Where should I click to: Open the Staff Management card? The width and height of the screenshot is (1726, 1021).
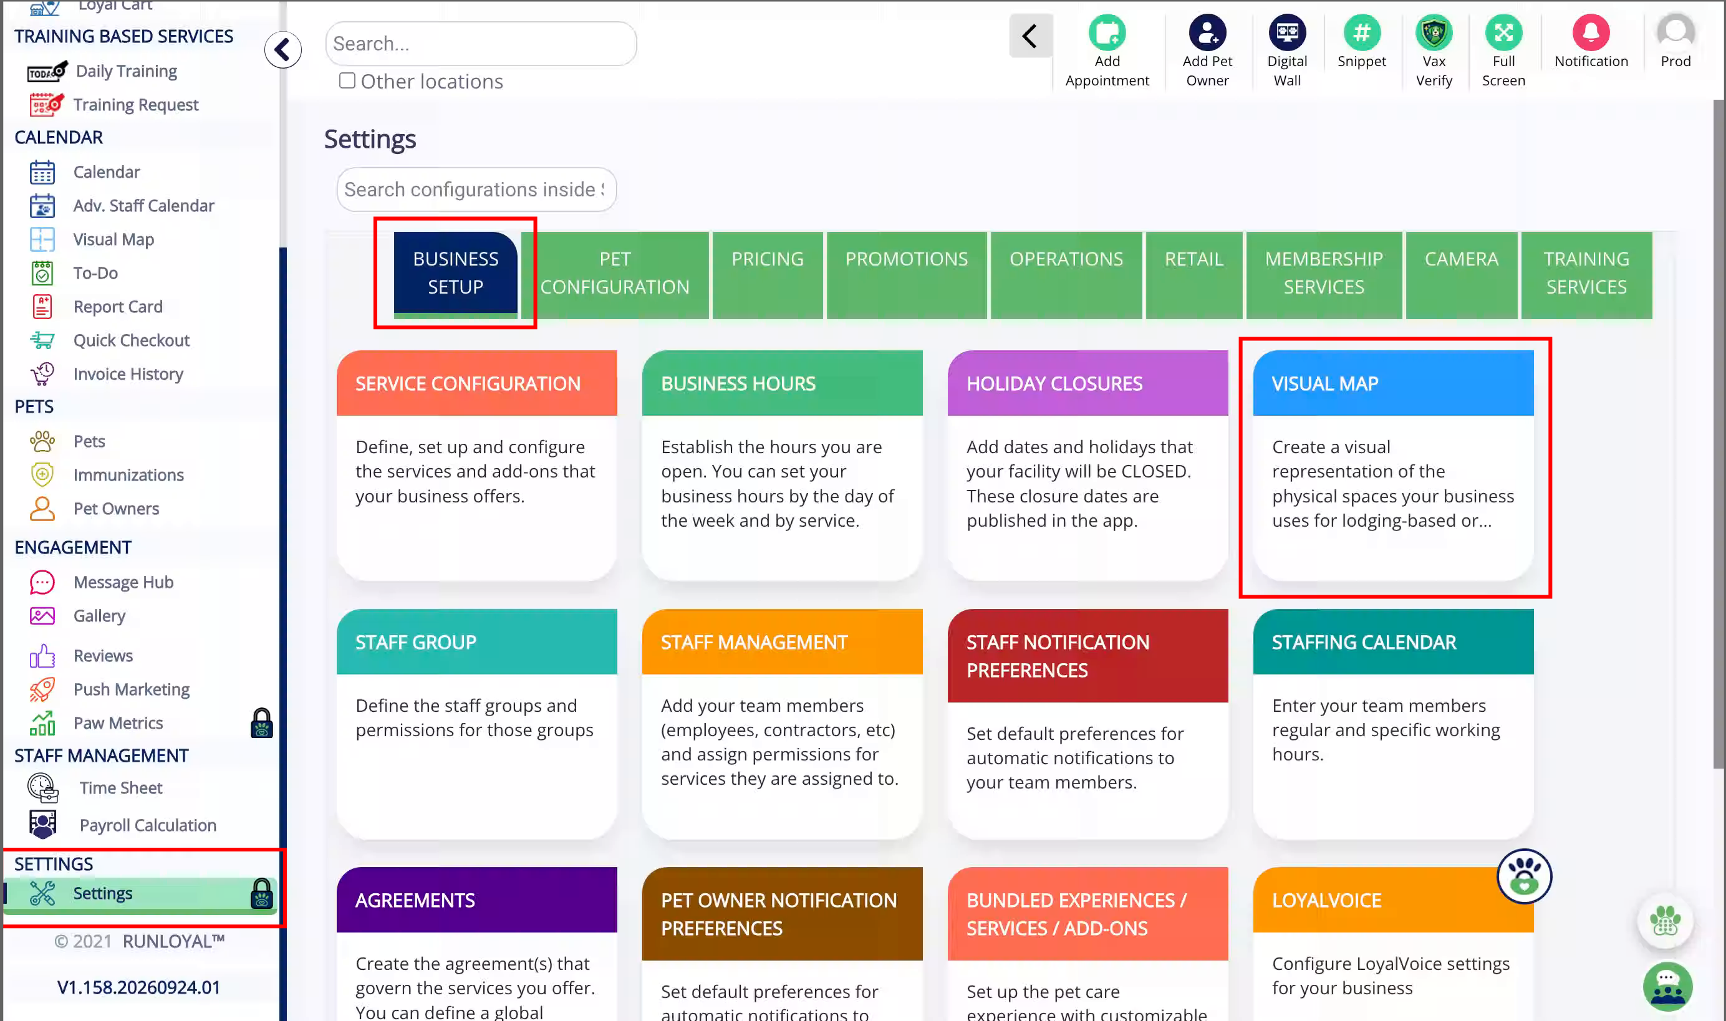(x=782, y=724)
